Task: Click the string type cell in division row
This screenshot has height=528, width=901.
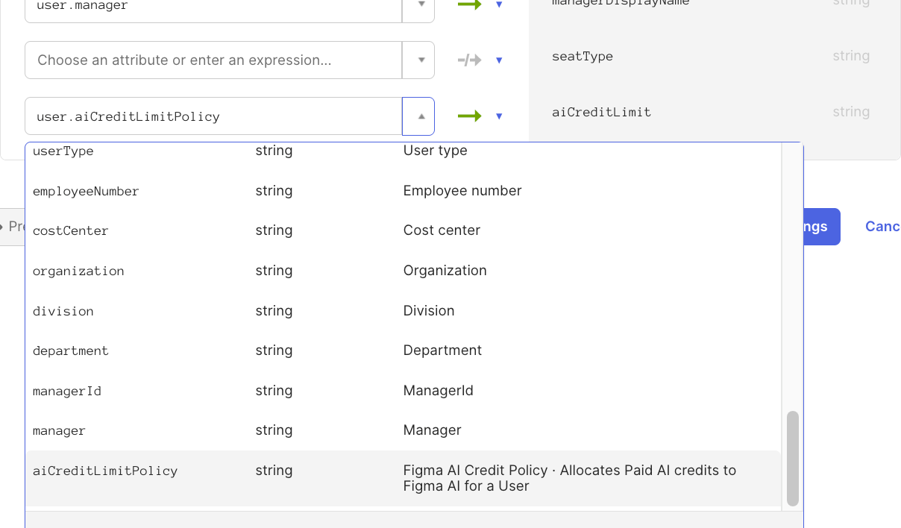Action: [274, 311]
